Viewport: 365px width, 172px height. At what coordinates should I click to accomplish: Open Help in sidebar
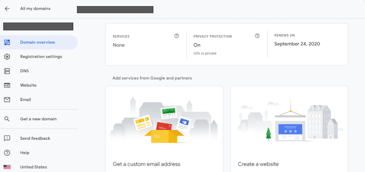tap(25, 153)
